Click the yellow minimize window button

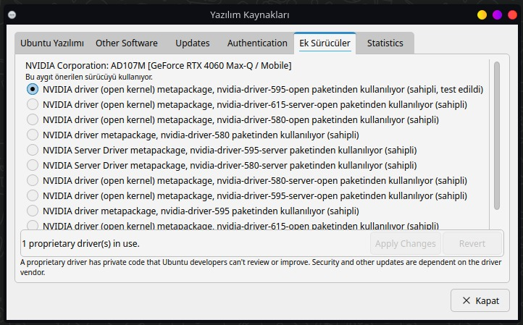[x=482, y=15]
